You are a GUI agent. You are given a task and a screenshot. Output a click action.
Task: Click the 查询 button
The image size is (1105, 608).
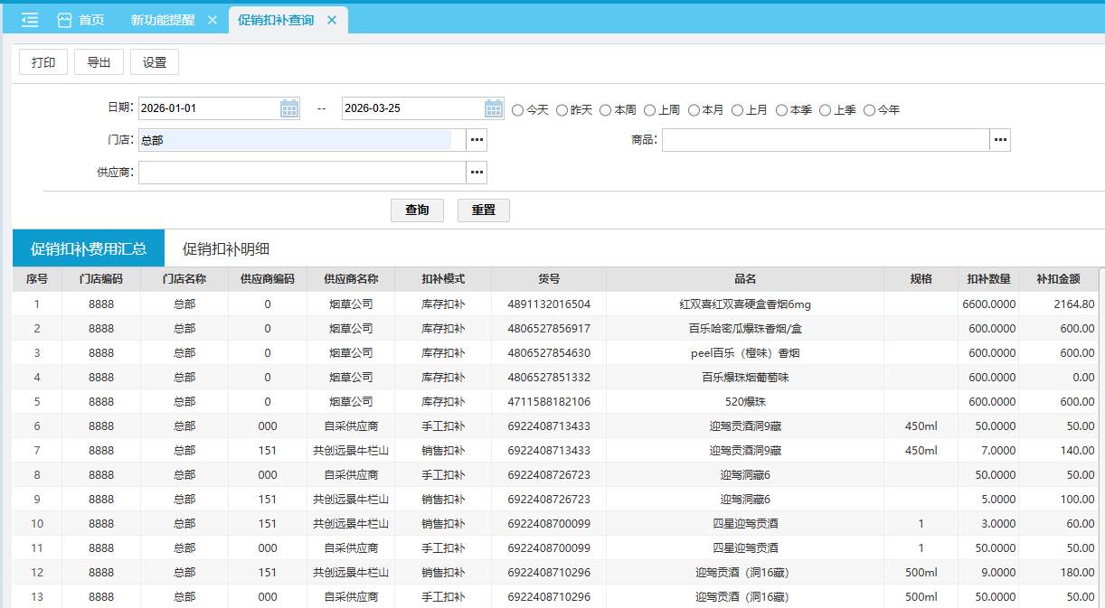417,210
